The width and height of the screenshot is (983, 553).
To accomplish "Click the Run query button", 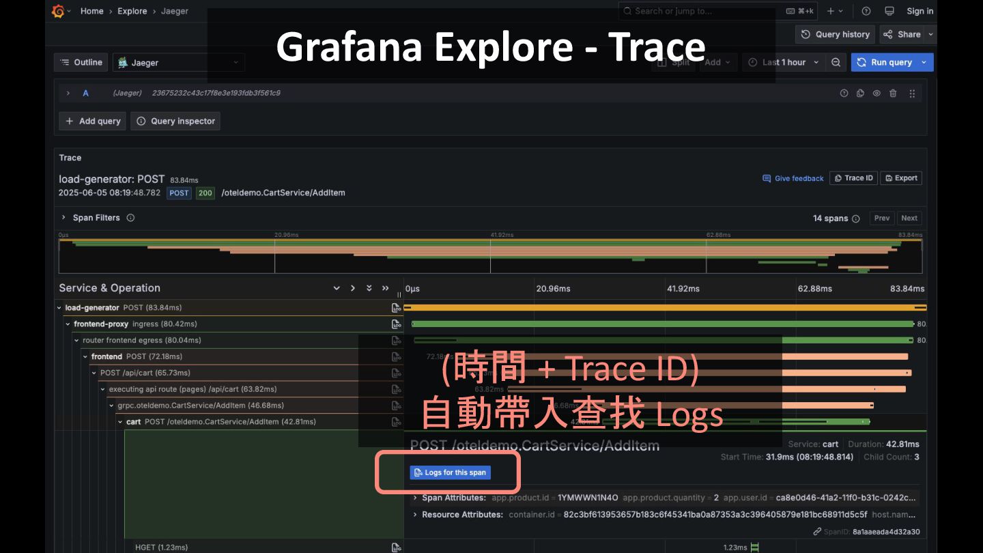I will point(885,62).
